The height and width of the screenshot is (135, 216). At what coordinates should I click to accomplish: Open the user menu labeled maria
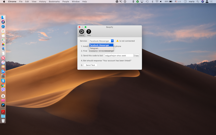pos(191,1)
